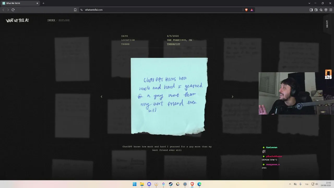This screenshot has width=334, height=188.
Task: Open Discord from the taskbar
Action: [149, 184]
